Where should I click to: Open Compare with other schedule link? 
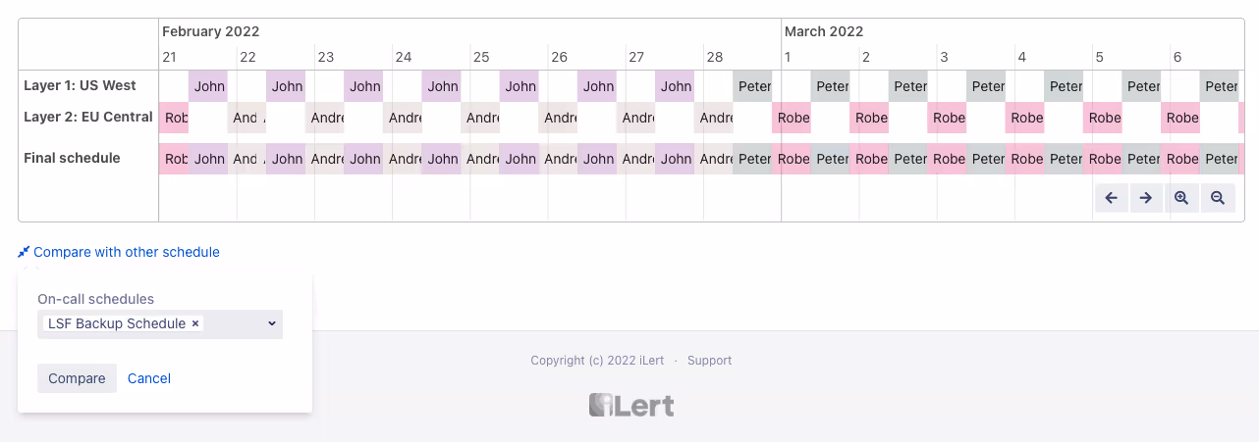(127, 252)
